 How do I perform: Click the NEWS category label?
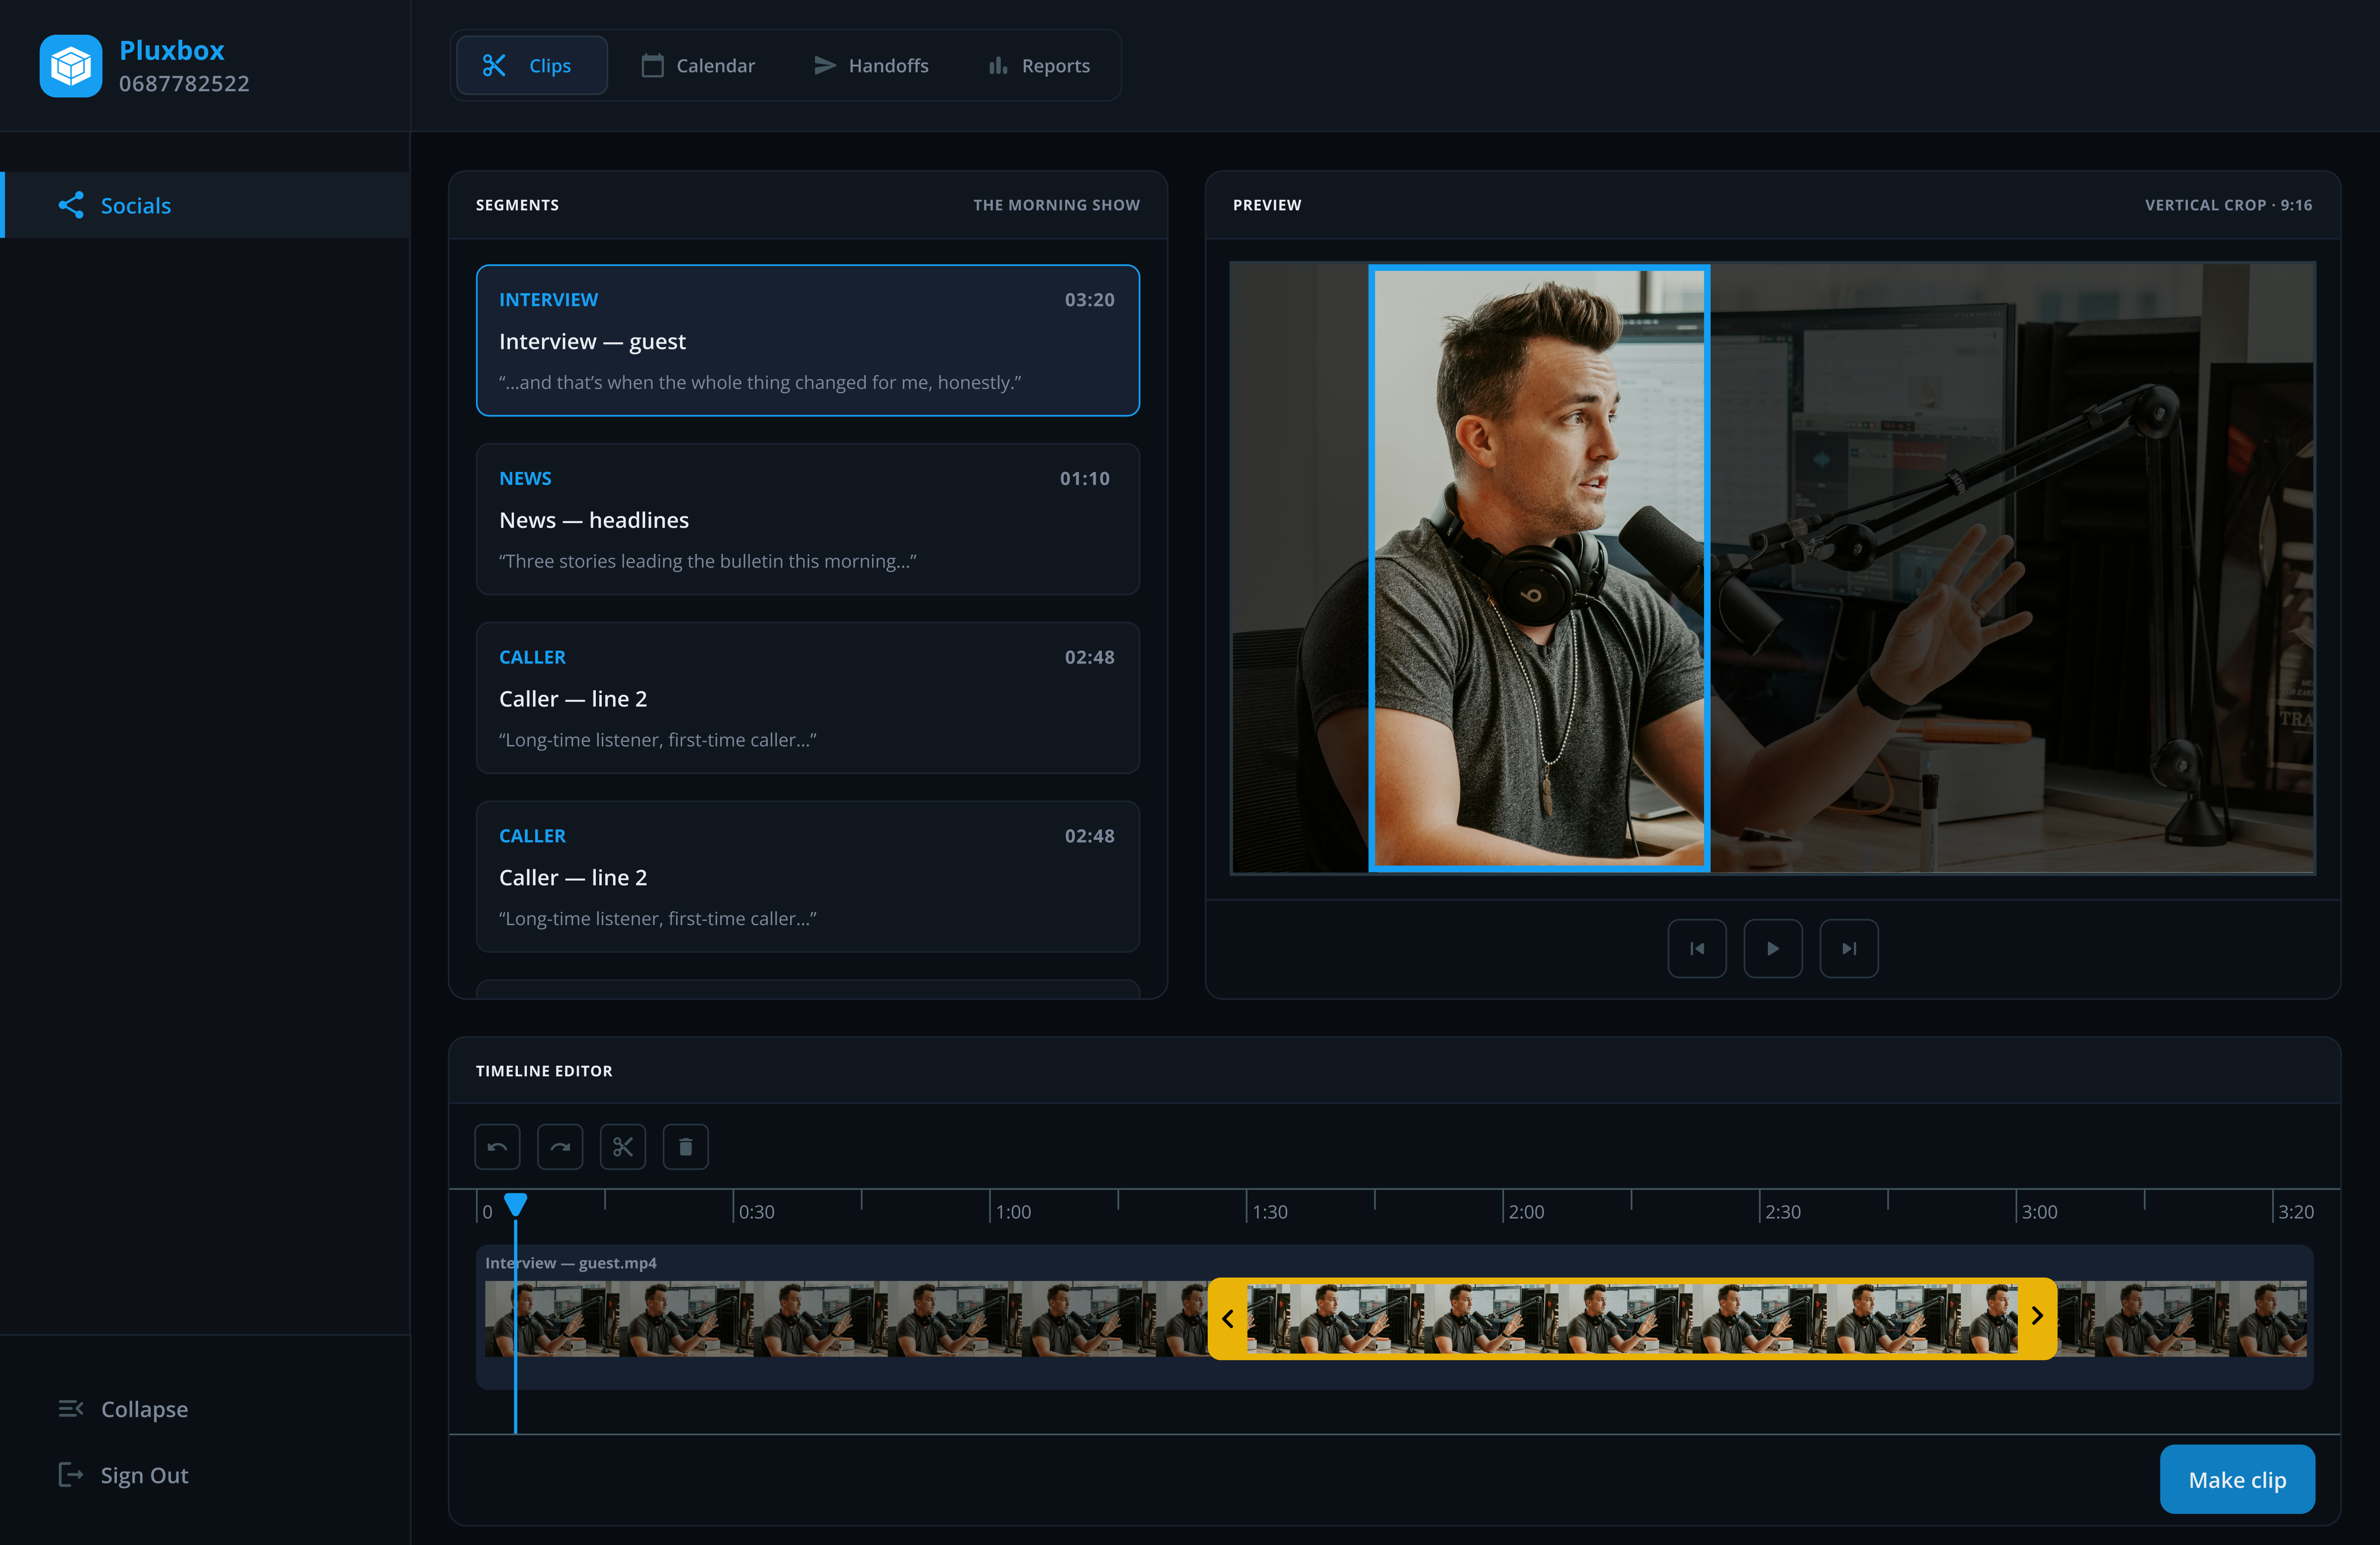click(x=525, y=479)
